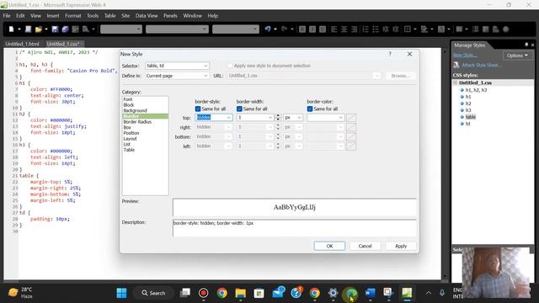539x303 pixels.
Task: Select the table style in CSS styles
Action: point(470,117)
